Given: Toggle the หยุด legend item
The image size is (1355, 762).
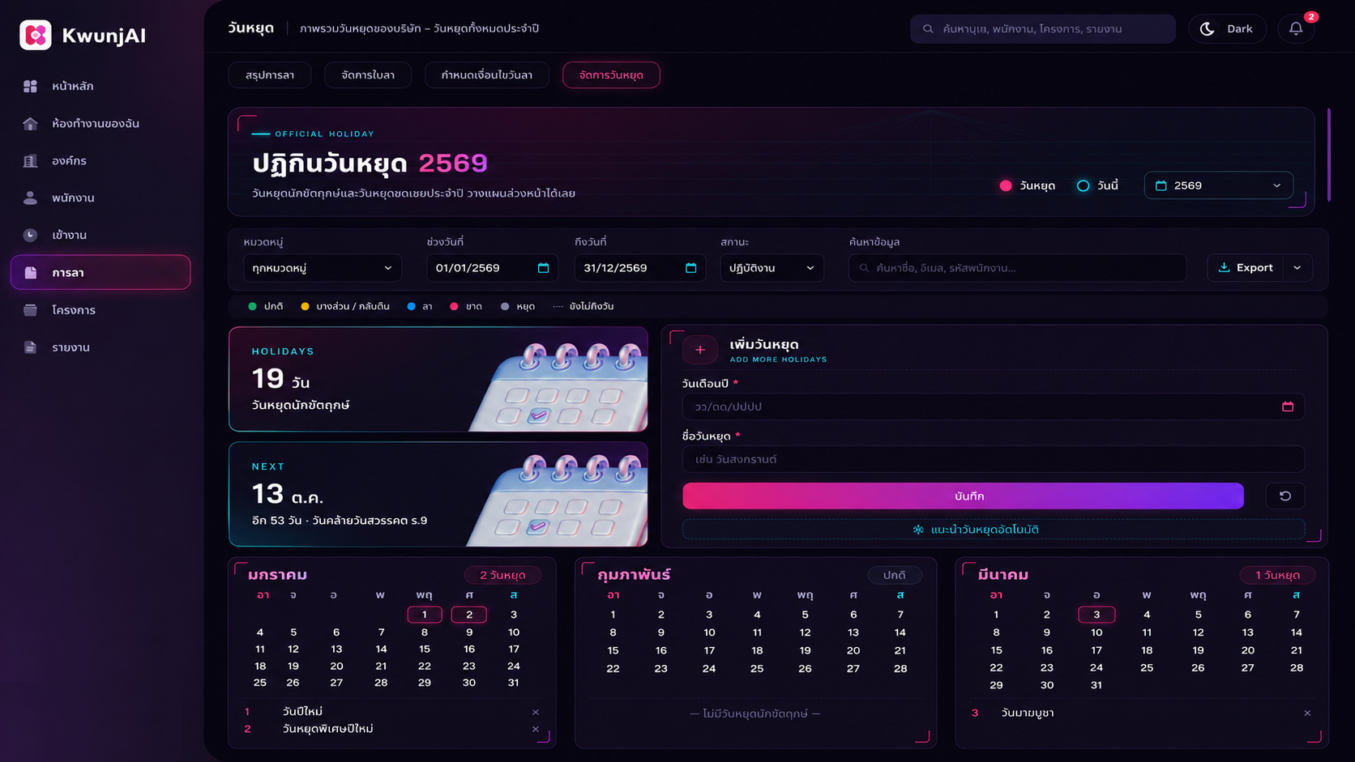Looking at the screenshot, I should 517,306.
